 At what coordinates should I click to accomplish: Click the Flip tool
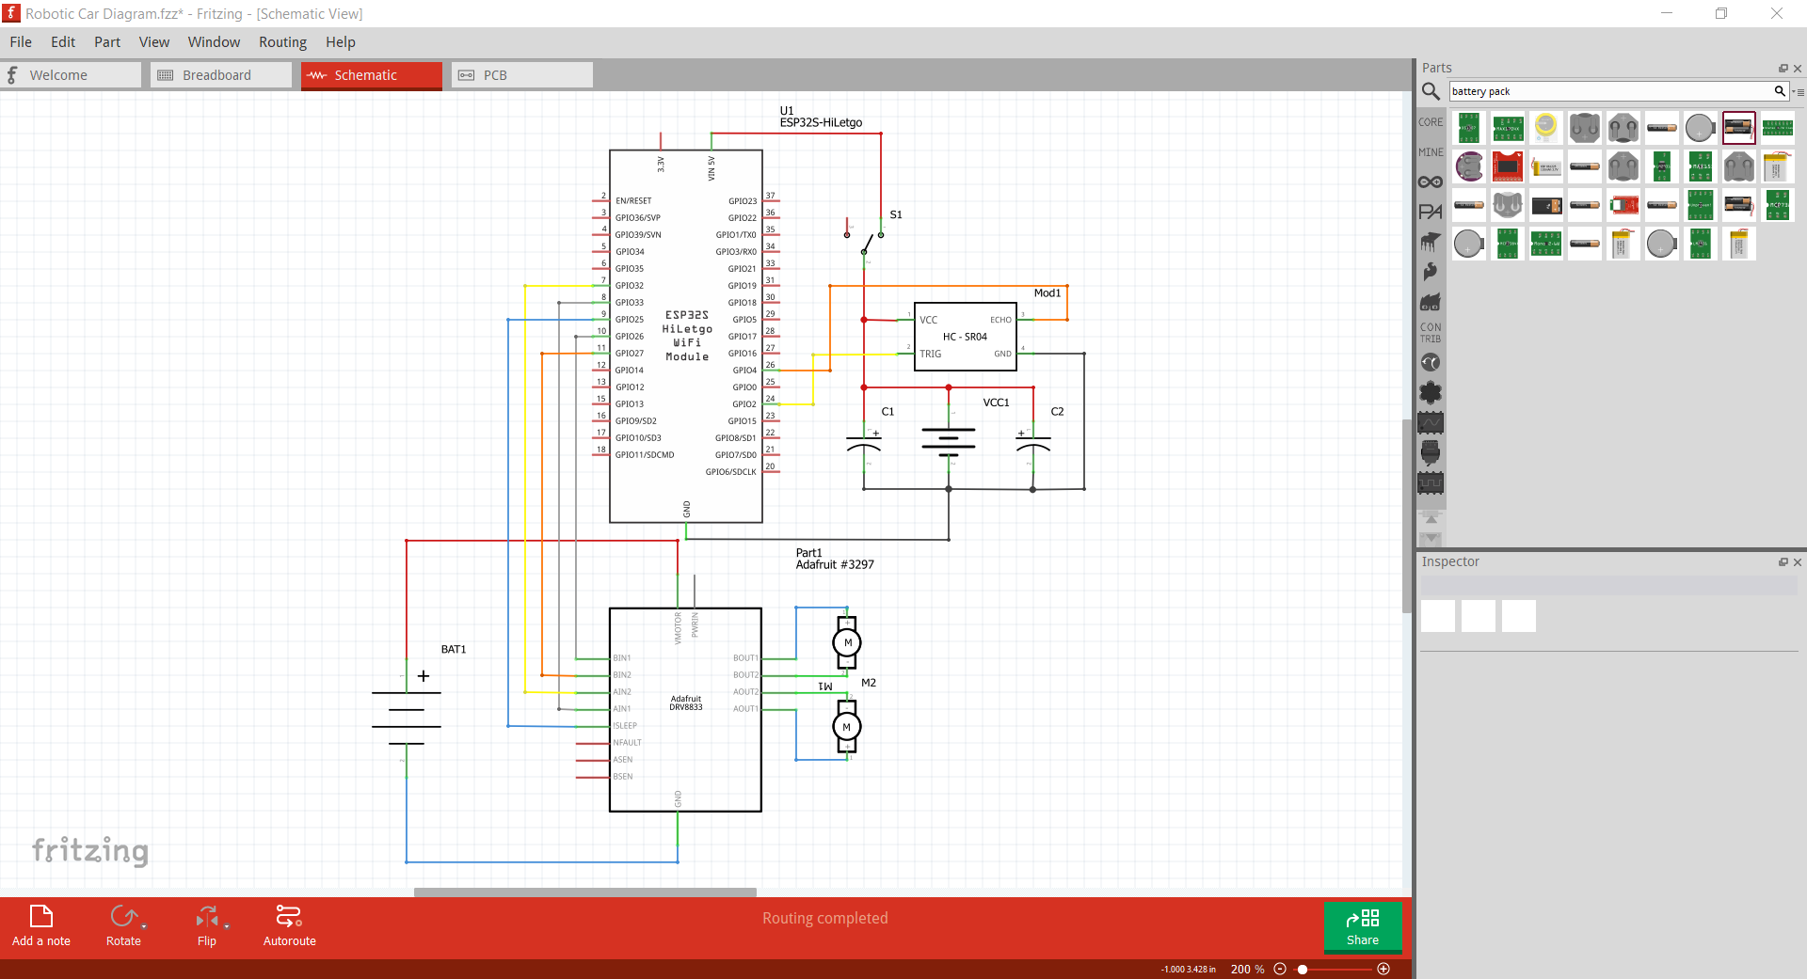207,925
